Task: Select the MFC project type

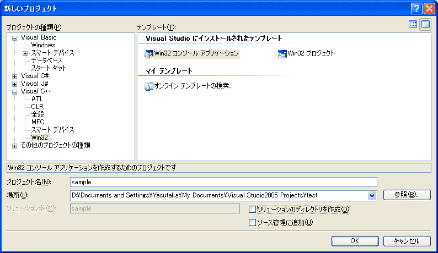Action: 38,122
